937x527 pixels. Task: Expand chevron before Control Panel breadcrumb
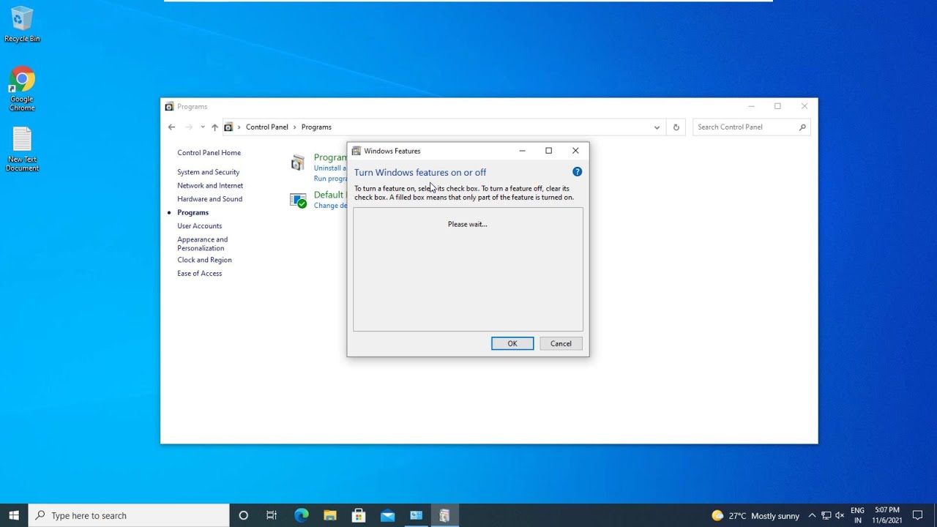239,127
